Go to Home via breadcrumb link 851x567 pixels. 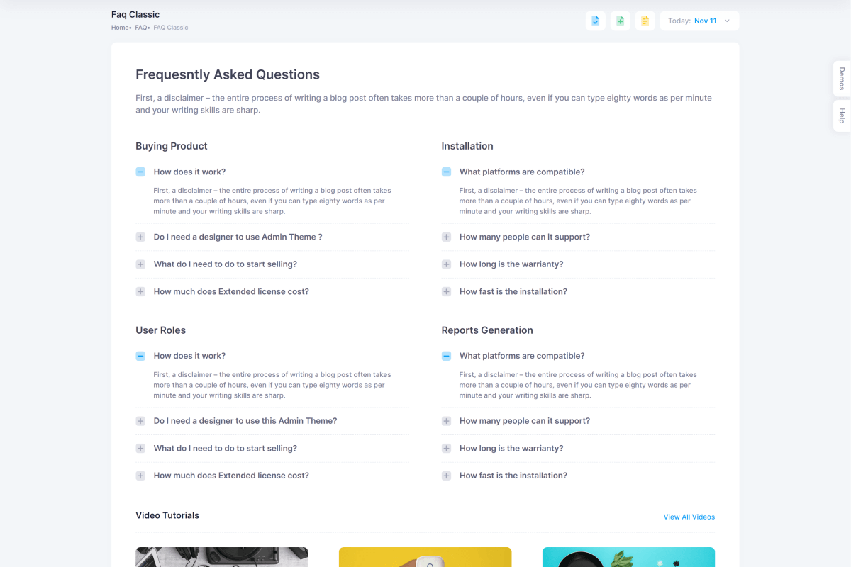(x=120, y=28)
